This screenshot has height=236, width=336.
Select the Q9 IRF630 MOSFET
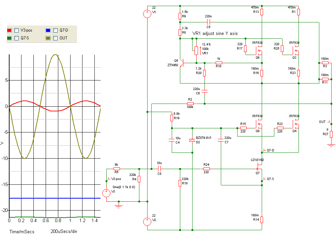pyautogui.click(x=259, y=124)
